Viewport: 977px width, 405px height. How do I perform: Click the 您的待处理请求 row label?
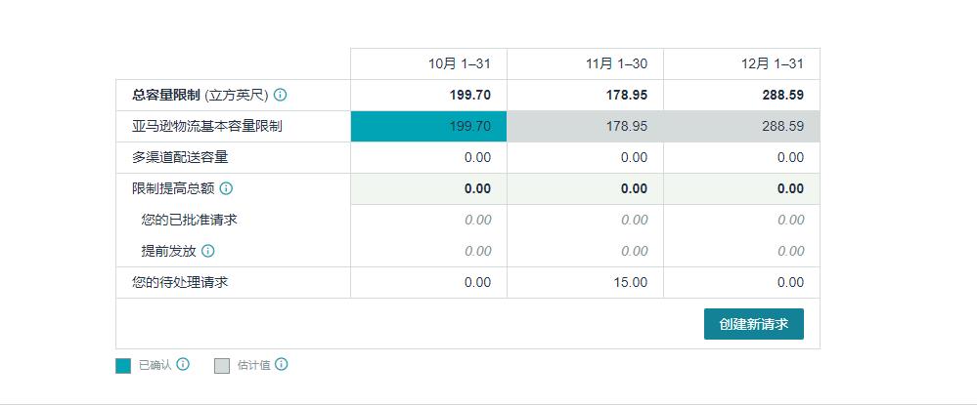pyautogui.click(x=181, y=282)
